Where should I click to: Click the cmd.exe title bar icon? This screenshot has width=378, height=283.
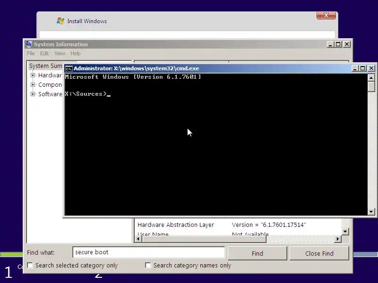69,68
